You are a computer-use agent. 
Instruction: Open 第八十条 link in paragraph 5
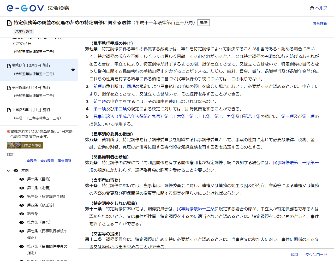click(252, 116)
